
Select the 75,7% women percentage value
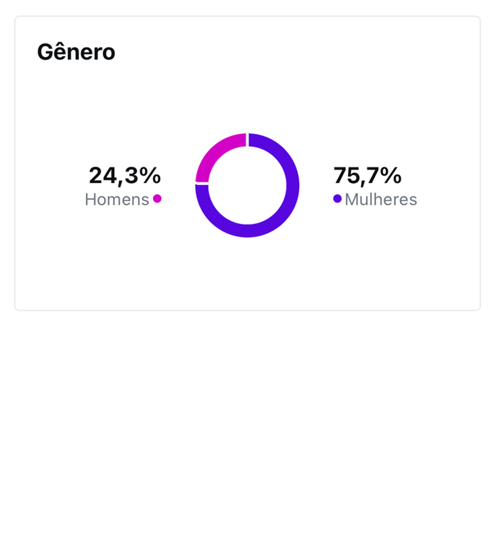click(x=367, y=175)
